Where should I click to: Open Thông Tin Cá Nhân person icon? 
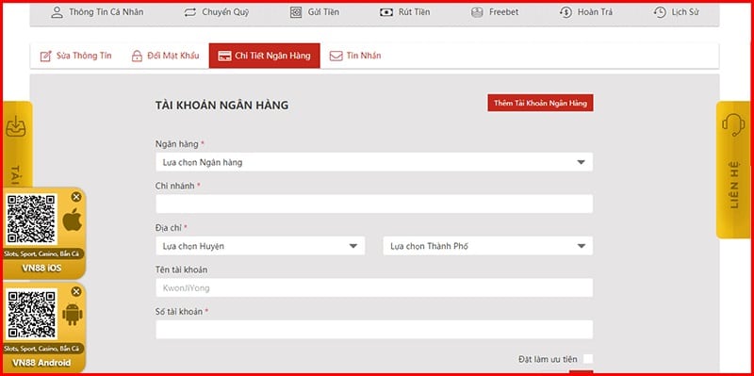(x=57, y=12)
